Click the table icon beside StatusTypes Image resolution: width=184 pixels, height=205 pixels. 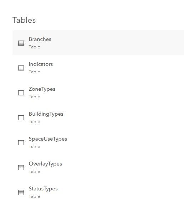pyautogui.click(x=21, y=193)
